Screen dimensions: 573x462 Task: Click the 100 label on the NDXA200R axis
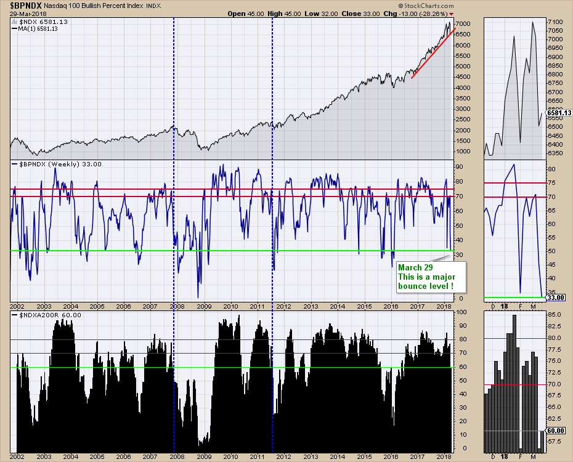461,312
